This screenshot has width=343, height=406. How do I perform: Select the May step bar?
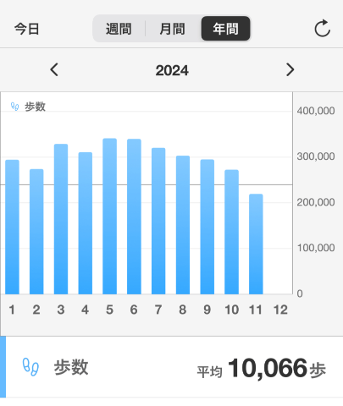[109, 217]
